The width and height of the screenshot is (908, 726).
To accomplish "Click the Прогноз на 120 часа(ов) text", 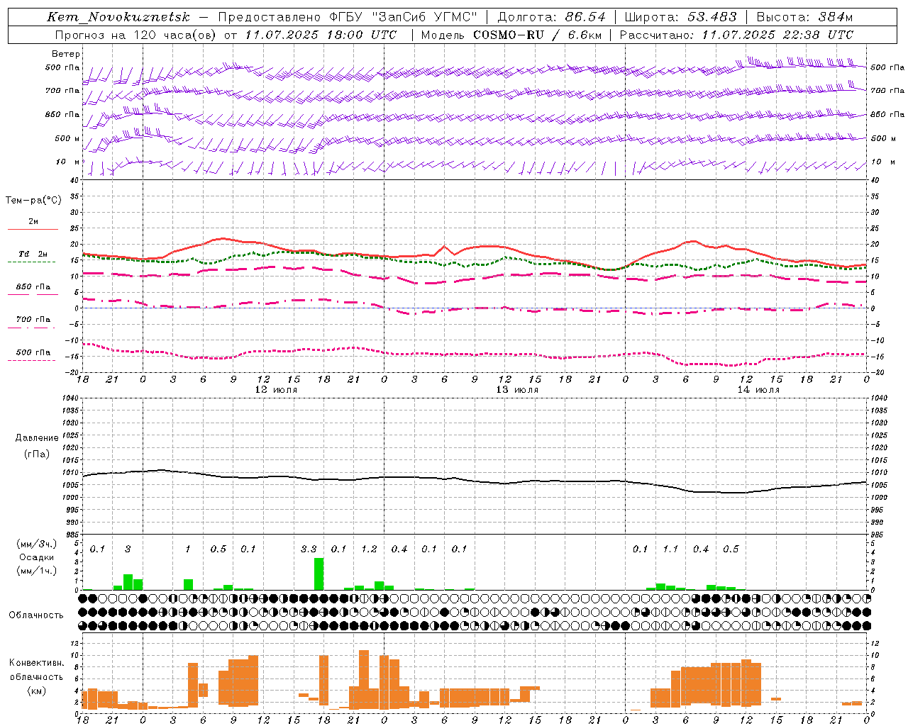I will point(136,35).
